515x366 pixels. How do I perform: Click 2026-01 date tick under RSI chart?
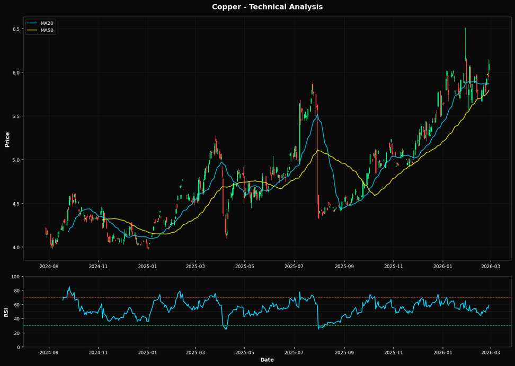click(443, 353)
